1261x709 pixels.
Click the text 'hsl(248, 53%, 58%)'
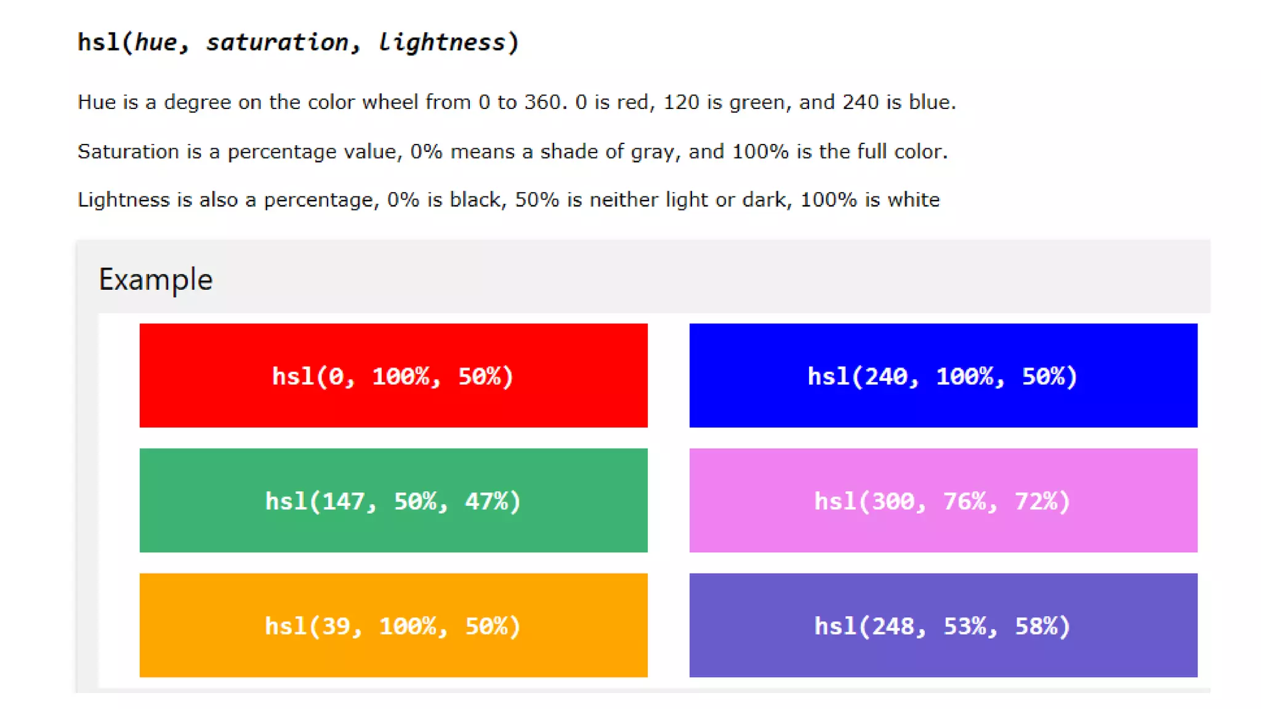click(943, 626)
